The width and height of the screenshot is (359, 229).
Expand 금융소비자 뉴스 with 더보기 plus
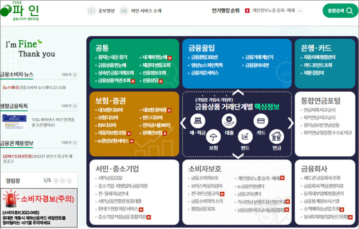click(75, 75)
